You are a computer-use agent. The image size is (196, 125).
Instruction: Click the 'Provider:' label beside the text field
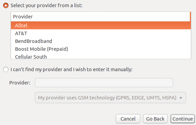tap(20, 83)
